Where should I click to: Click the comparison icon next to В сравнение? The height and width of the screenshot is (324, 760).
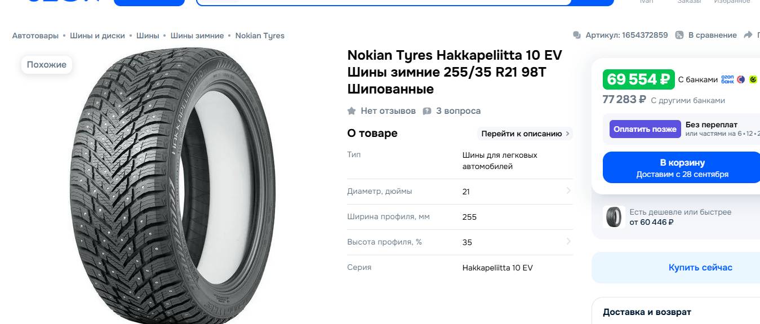point(679,35)
